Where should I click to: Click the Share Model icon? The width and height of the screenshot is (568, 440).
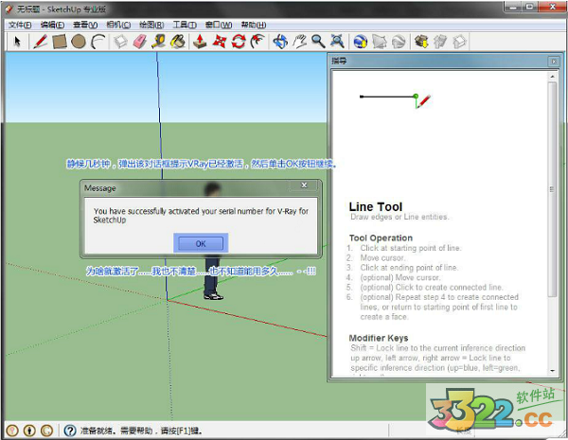[x=440, y=42]
